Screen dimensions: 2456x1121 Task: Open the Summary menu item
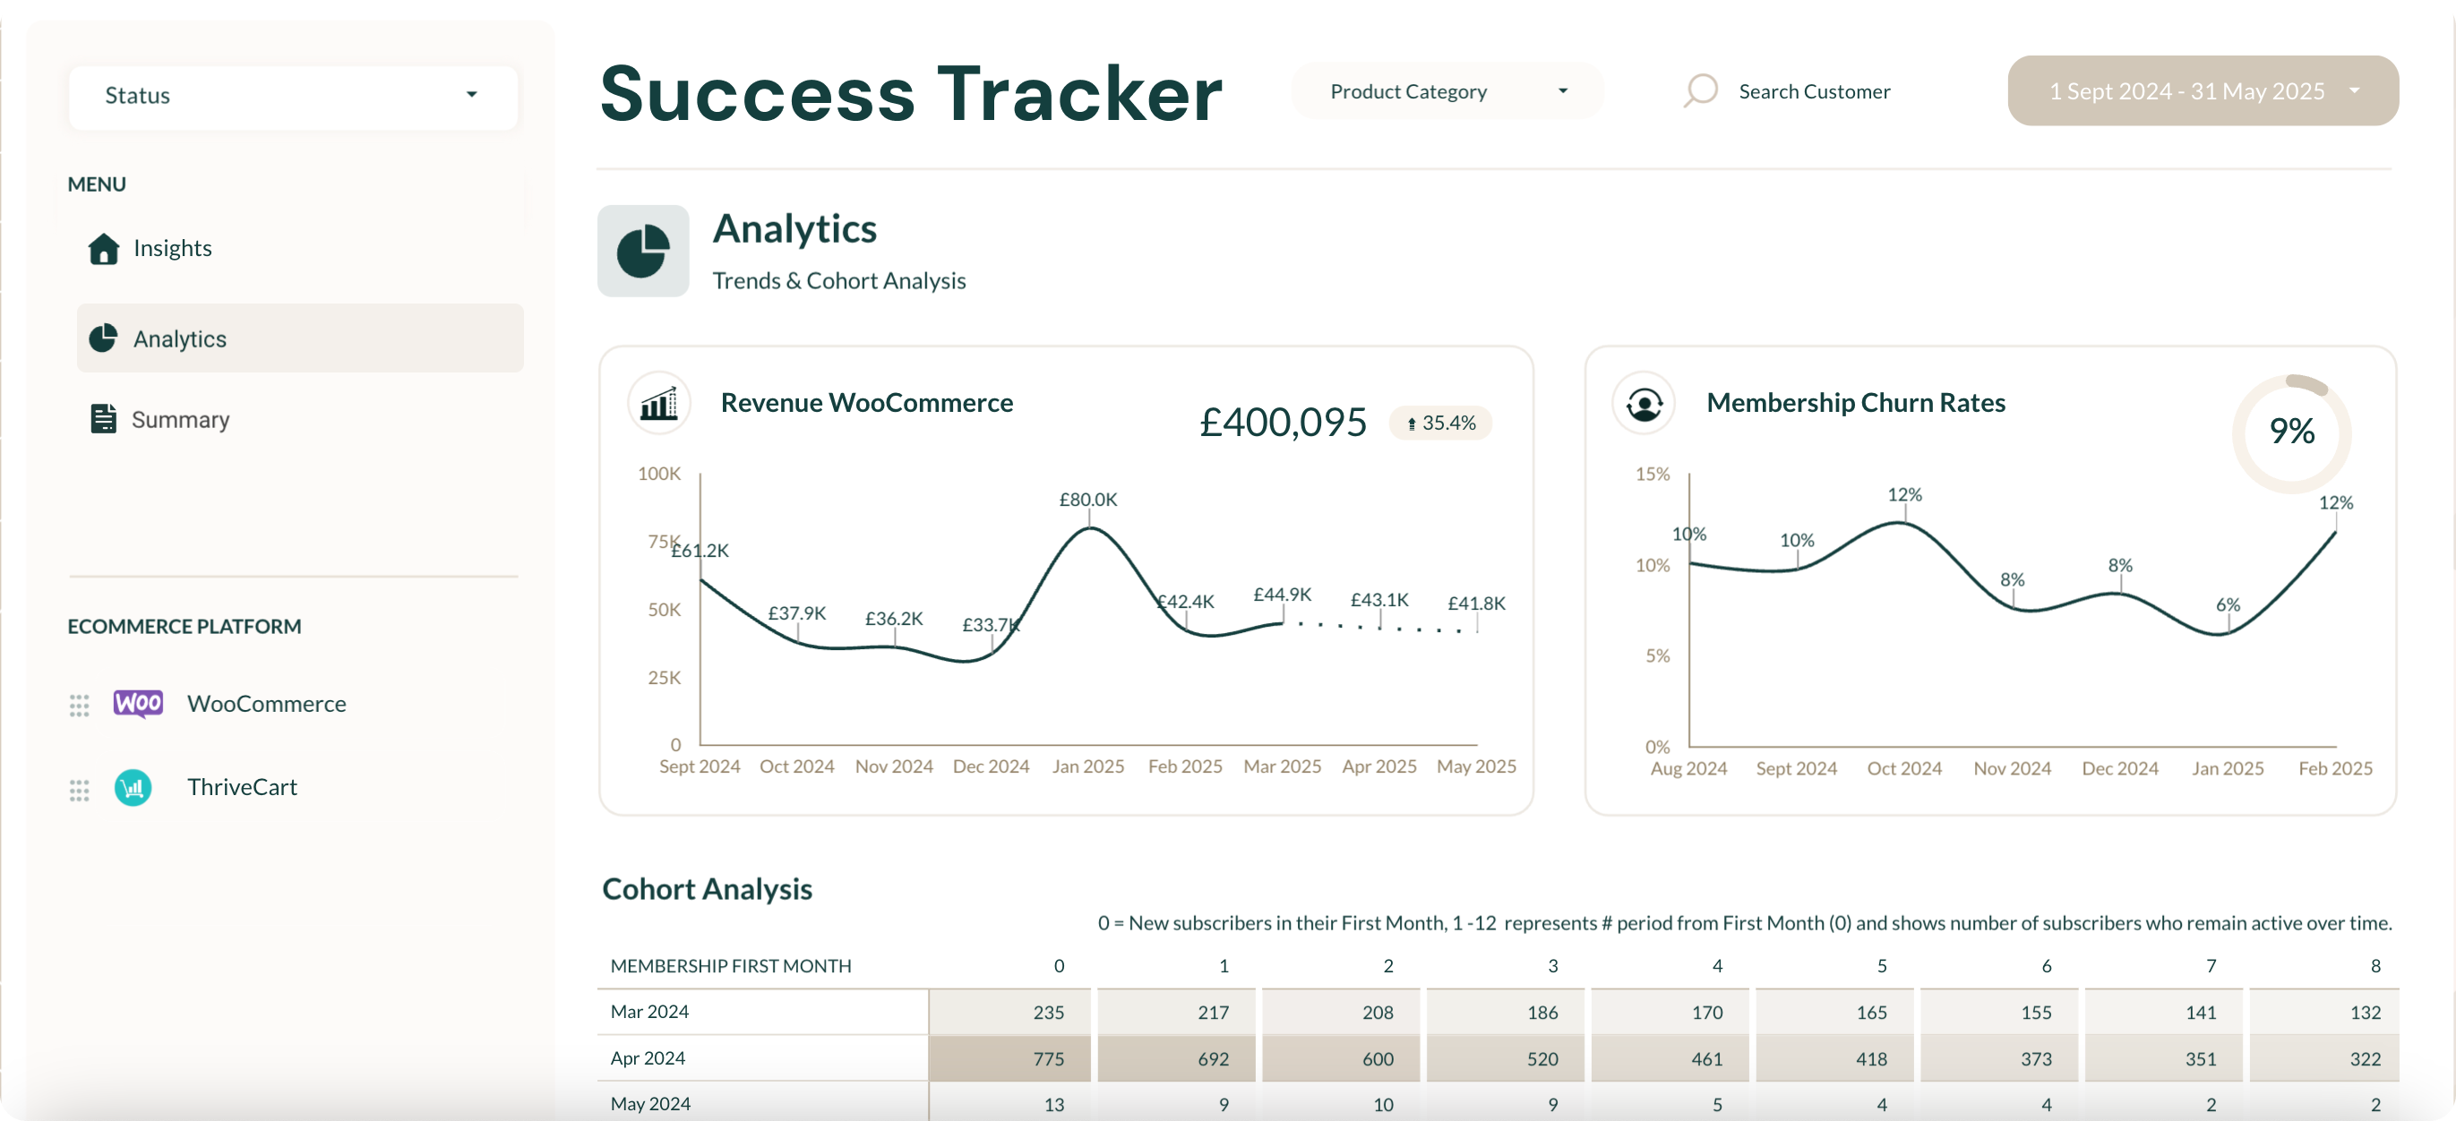point(180,419)
